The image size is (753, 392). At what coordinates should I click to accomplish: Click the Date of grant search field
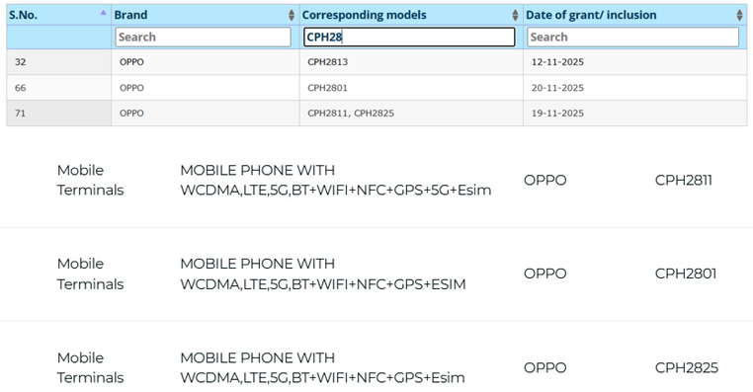(x=633, y=37)
